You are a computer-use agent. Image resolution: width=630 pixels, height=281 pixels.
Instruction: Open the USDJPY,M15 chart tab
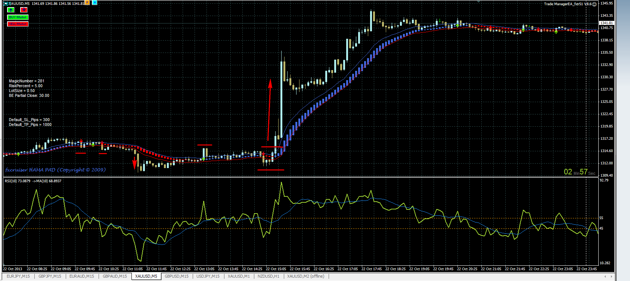208,276
